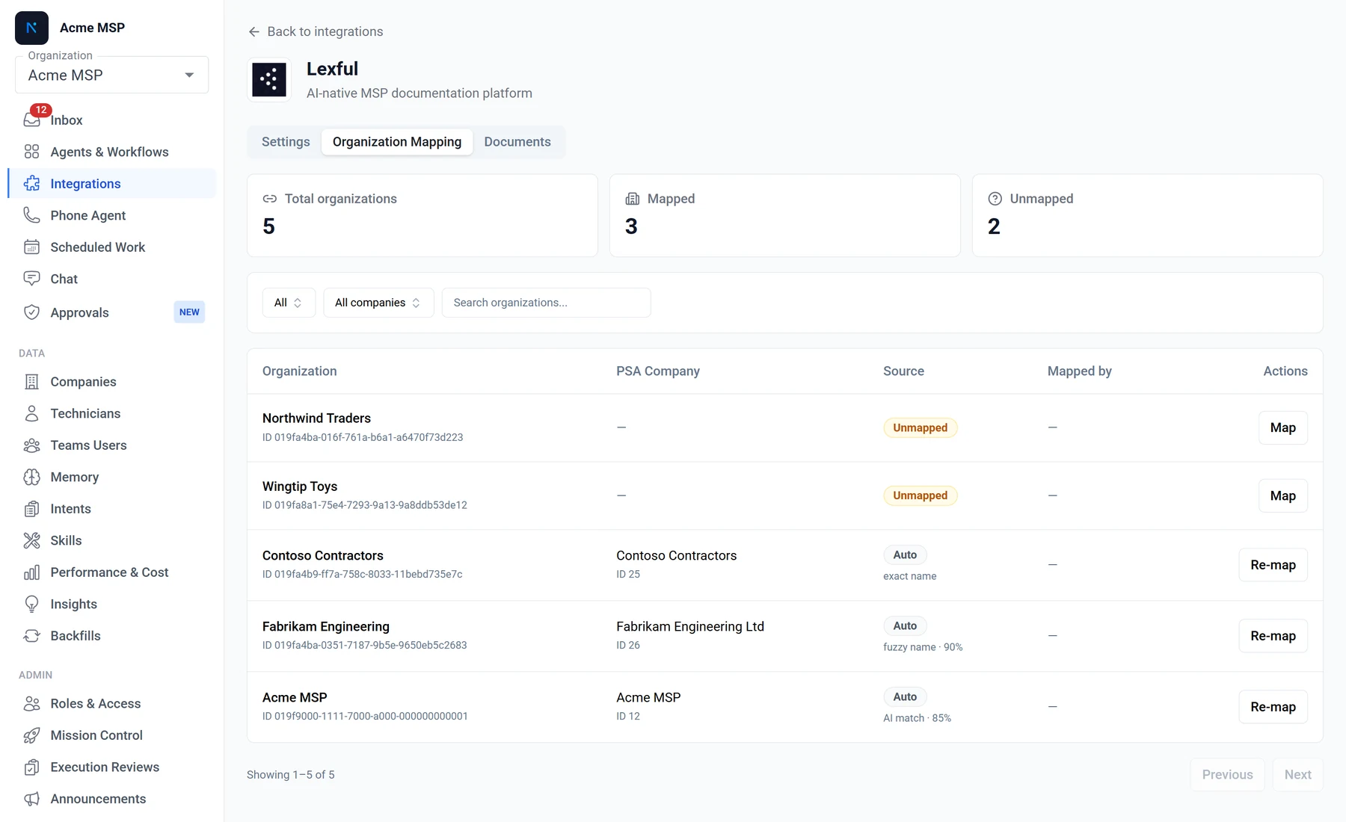Image resolution: width=1346 pixels, height=822 pixels.
Task: Open Agents & Workflows in sidebar
Action: 111,152
